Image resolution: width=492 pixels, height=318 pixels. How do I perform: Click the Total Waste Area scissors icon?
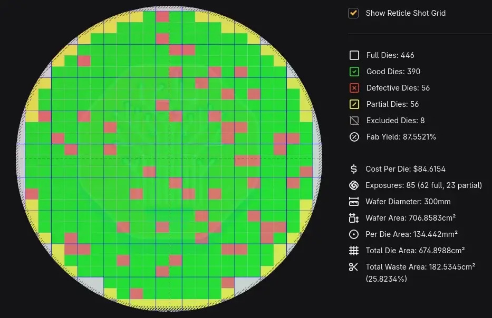[354, 267]
